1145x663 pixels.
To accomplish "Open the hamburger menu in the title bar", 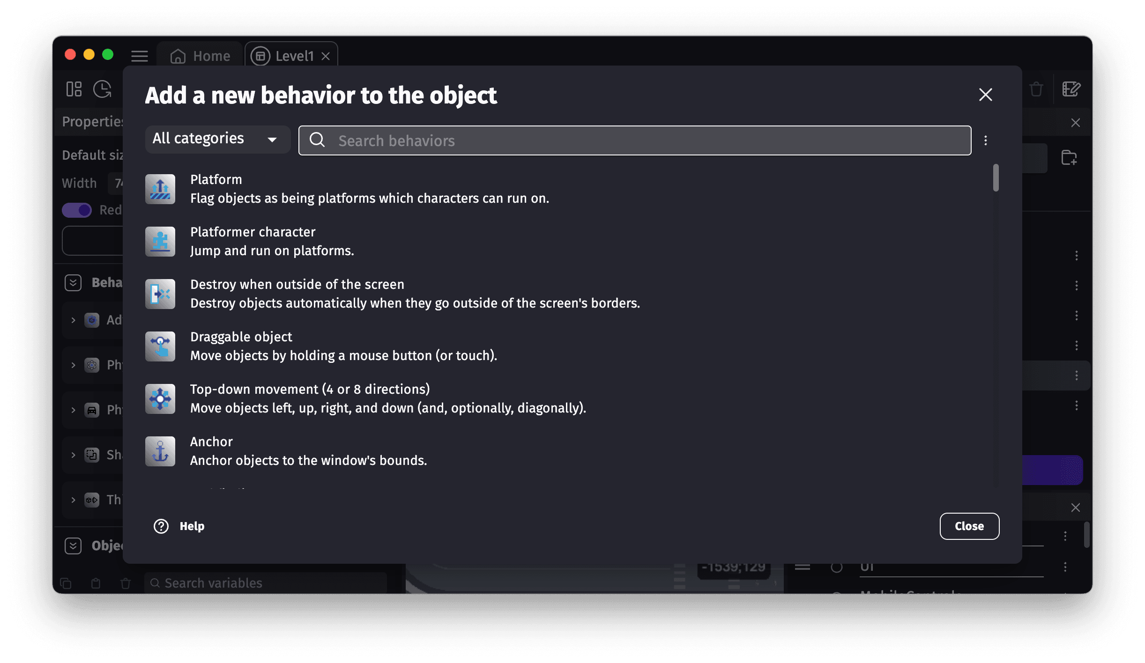I will (139, 56).
